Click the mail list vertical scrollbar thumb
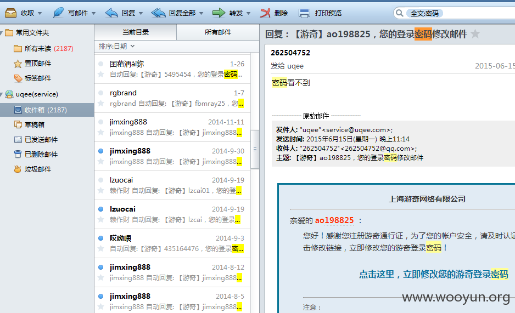 pos(255,150)
